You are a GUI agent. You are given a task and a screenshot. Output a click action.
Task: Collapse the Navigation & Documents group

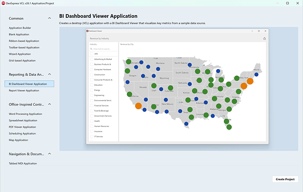[x=49, y=154]
